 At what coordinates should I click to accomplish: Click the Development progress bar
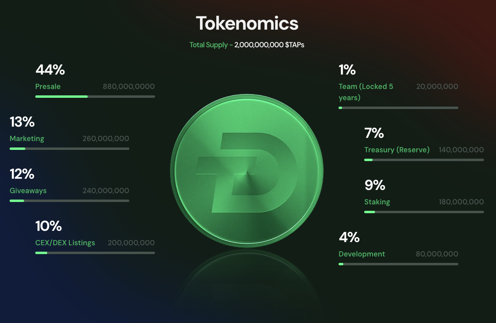coord(398,264)
